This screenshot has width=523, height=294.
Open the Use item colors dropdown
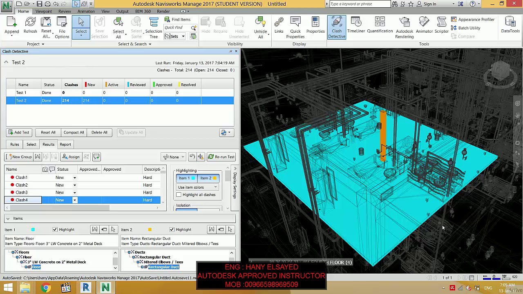pos(198,187)
